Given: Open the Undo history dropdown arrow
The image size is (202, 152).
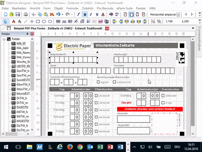Looking at the screenshot, I should pyautogui.click(x=63, y=15).
